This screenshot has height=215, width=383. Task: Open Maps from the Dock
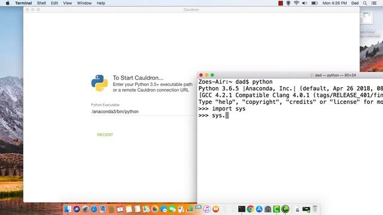(146, 209)
